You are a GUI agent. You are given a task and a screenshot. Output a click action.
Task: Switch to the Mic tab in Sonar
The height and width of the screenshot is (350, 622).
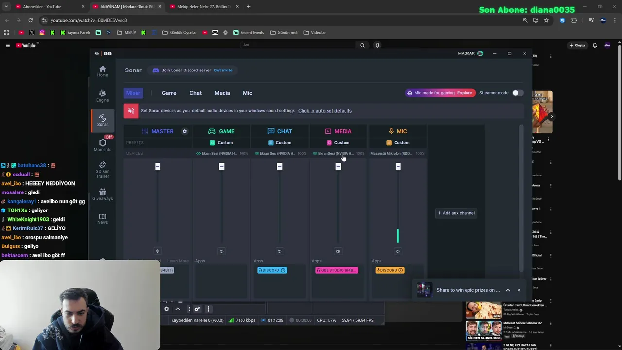[247, 93]
